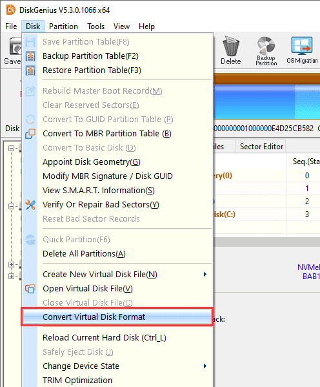Choose Backup Partition Table(F2)
Image resolution: width=320 pixels, height=387 pixels.
pos(117,56)
